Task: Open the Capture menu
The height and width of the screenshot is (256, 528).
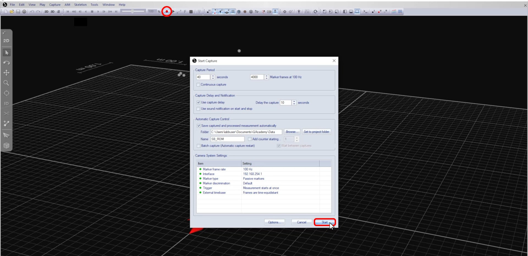Action: coord(55,5)
